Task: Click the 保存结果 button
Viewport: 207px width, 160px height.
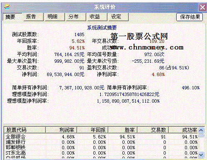Action: coord(190,17)
